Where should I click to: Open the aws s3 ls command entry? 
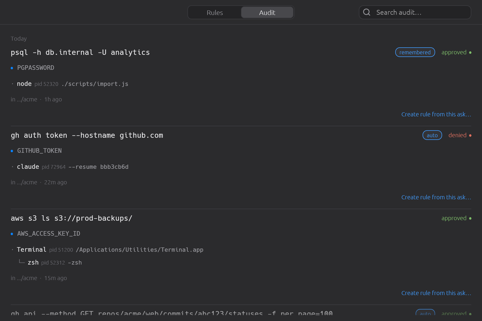click(x=71, y=218)
